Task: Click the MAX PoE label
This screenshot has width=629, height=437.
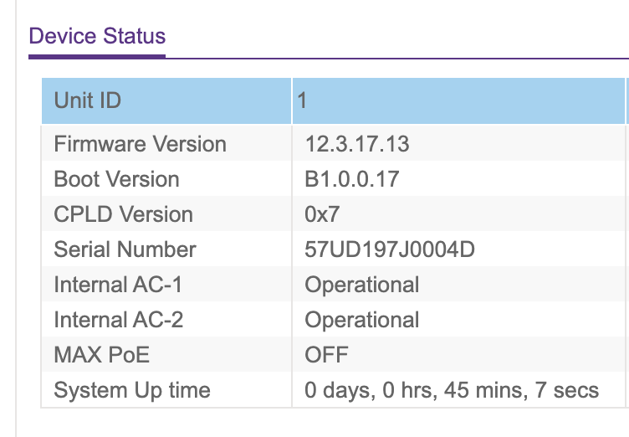Action: (101, 355)
